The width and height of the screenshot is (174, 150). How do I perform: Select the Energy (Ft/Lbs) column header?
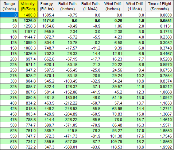click(47, 6)
